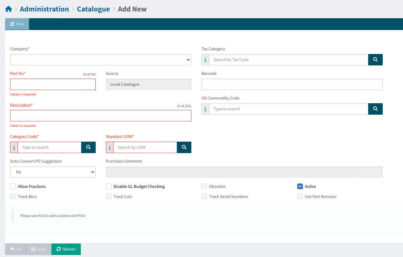Open the Tax Category search magnifier

coord(375,59)
